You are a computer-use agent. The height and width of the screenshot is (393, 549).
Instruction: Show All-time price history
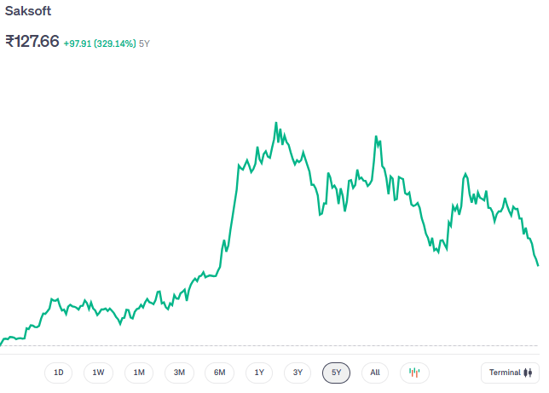click(x=375, y=373)
